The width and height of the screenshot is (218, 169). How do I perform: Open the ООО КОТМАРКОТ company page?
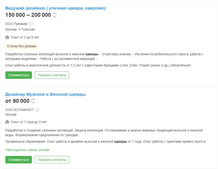coord(19,110)
